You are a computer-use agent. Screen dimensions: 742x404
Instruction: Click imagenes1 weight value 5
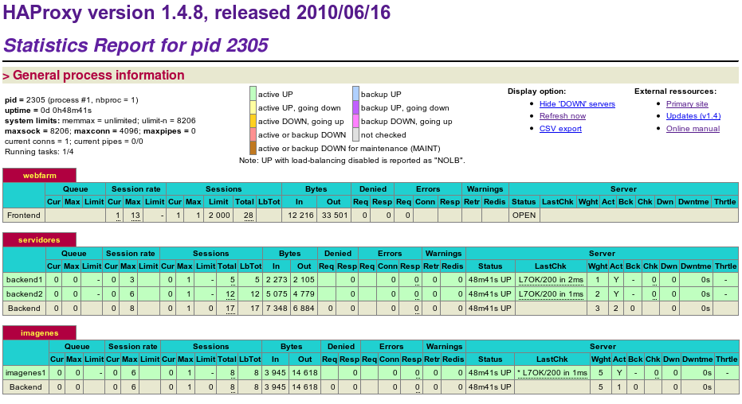[601, 373]
